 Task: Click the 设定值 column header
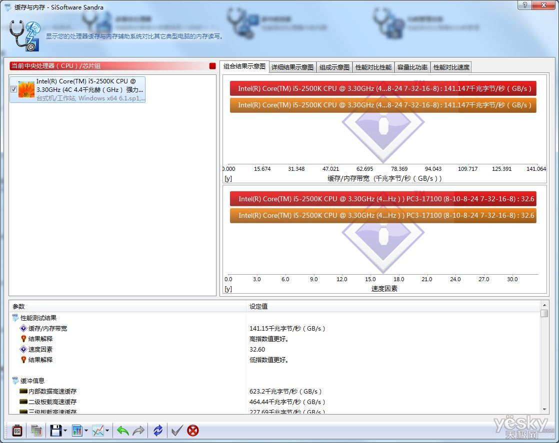click(393, 306)
